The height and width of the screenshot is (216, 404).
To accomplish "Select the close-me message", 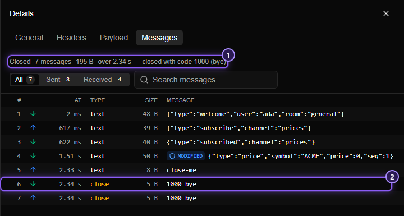I will (181, 170).
